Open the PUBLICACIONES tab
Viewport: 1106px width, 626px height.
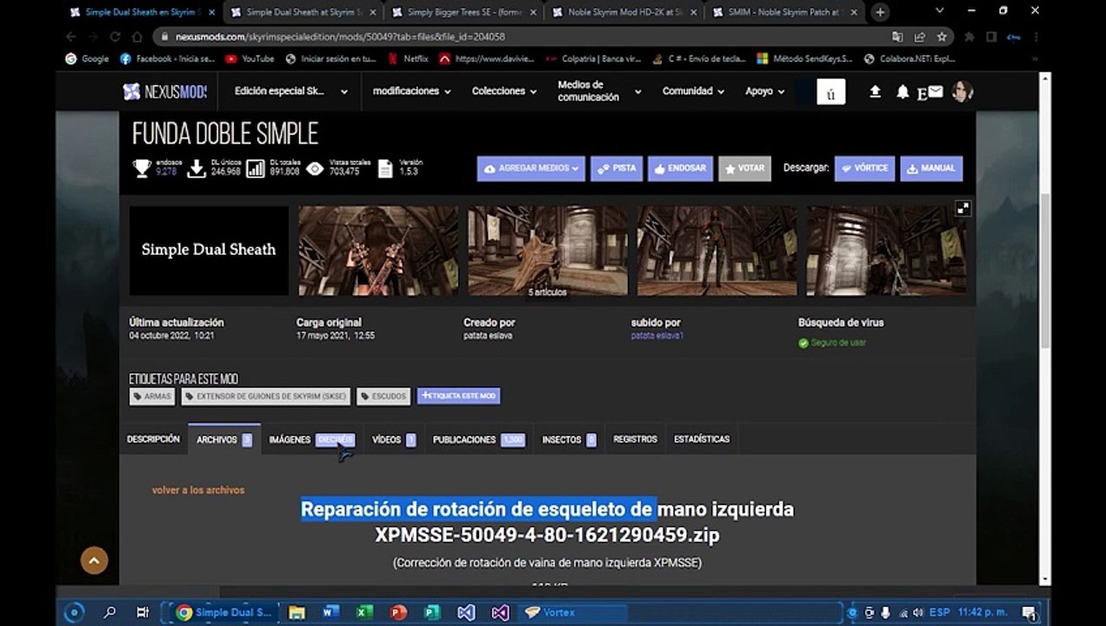tap(479, 439)
